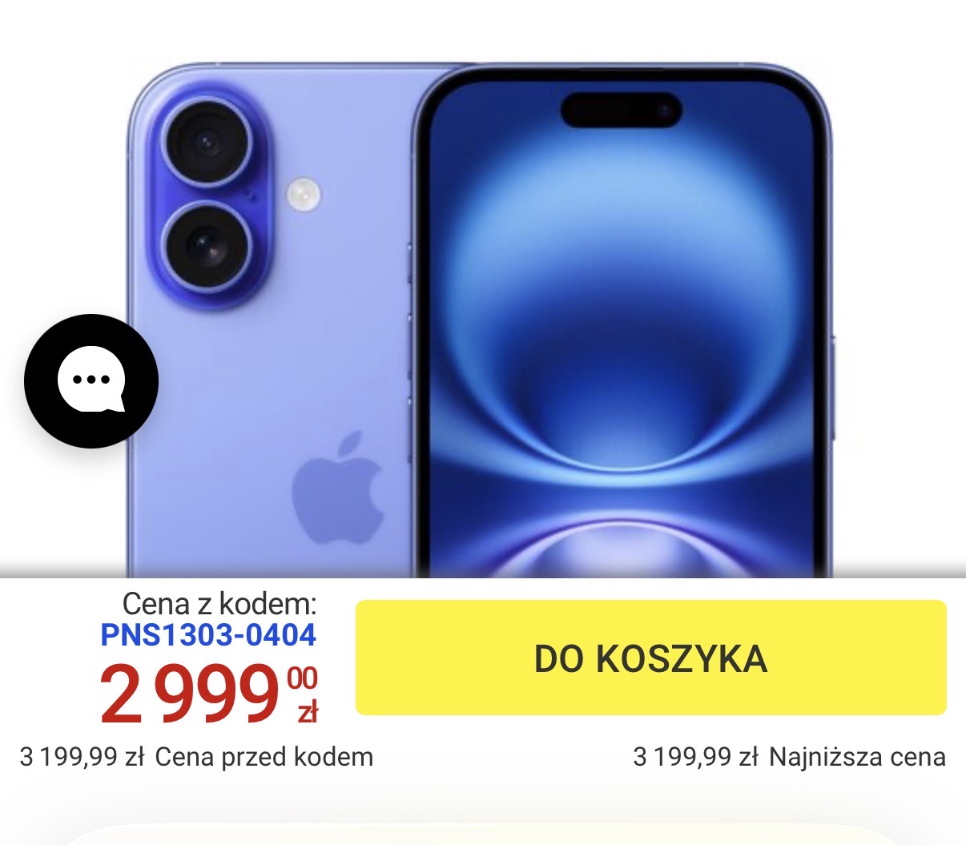This screenshot has width=966, height=845.
Task: Click the 'Cena z kodem:' label
Action: [x=219, y=604]
